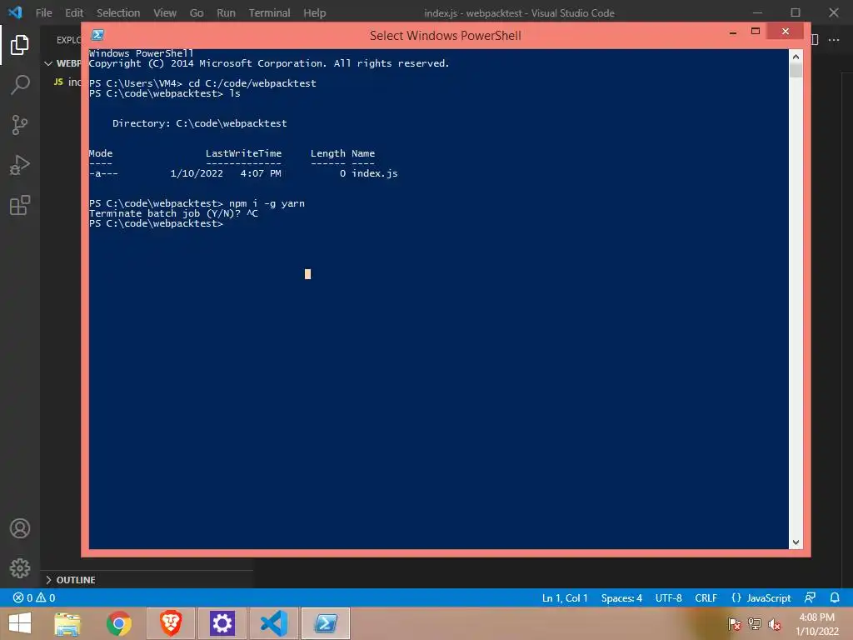The image size is (853, 640).
Task: Click 'index.js' in PowerShell listing
Action: coord(374,173)
